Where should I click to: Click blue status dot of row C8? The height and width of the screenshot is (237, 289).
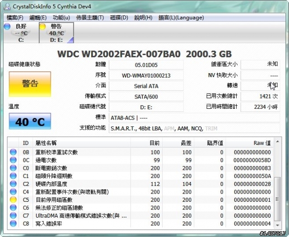[13, 223]
